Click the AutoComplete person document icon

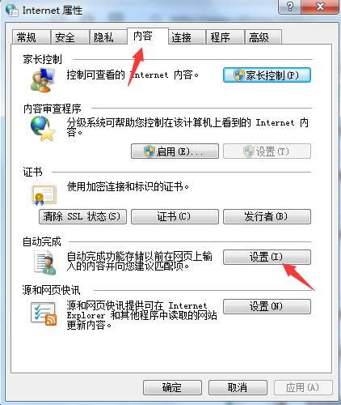coord(45,262)
